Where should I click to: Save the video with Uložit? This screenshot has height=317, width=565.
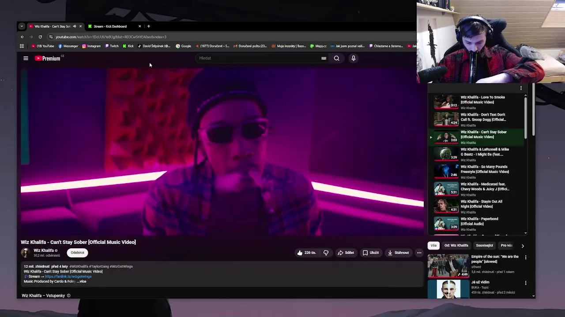(371, 253)
